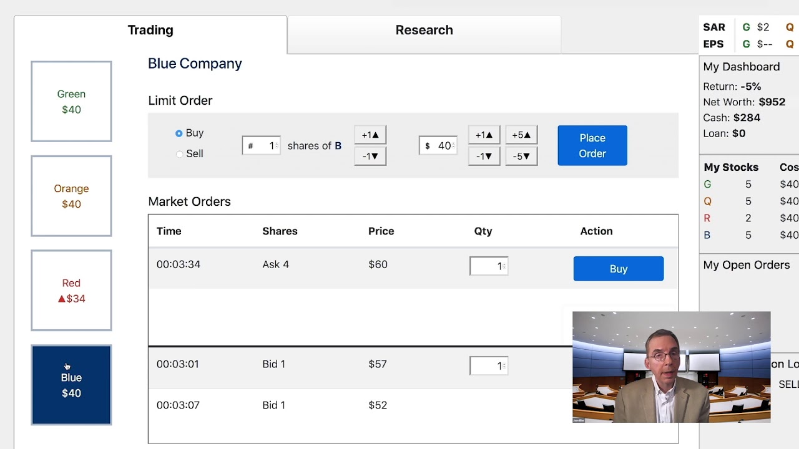Select the Red $34 stock card

point(71,291)
